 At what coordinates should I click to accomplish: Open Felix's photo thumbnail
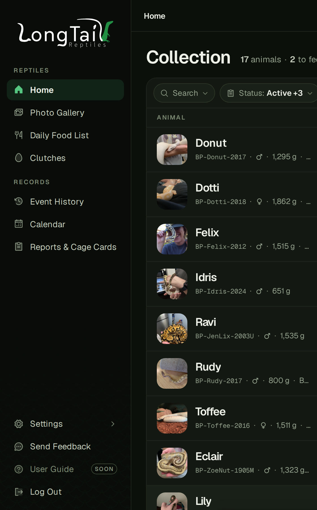pyautogui.click(x=172, y=239)
